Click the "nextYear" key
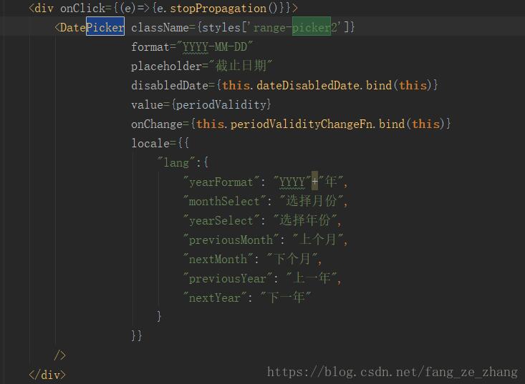 click(x=215, y=297)
